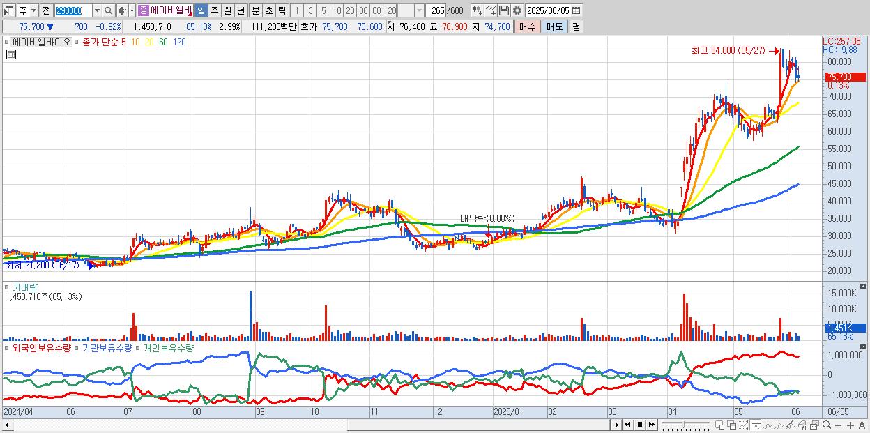Click the speaker sound icon
Image resolution: width=870 pixels, height=433 pixels.
click(x=122, y=10)
